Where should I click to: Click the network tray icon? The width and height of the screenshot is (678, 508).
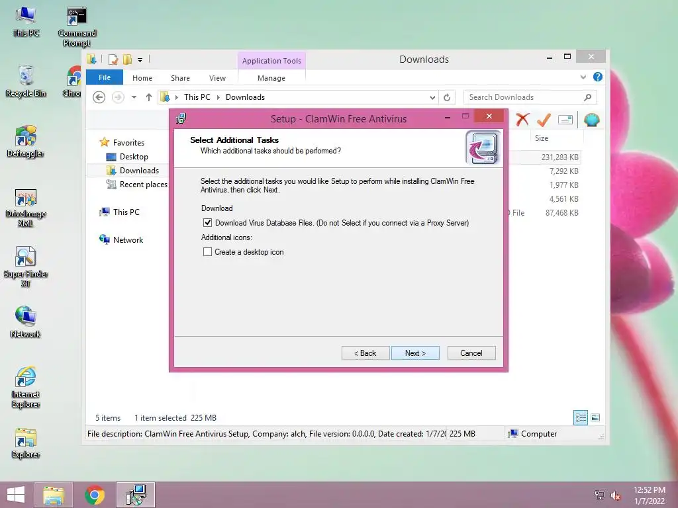pos(599,495)
